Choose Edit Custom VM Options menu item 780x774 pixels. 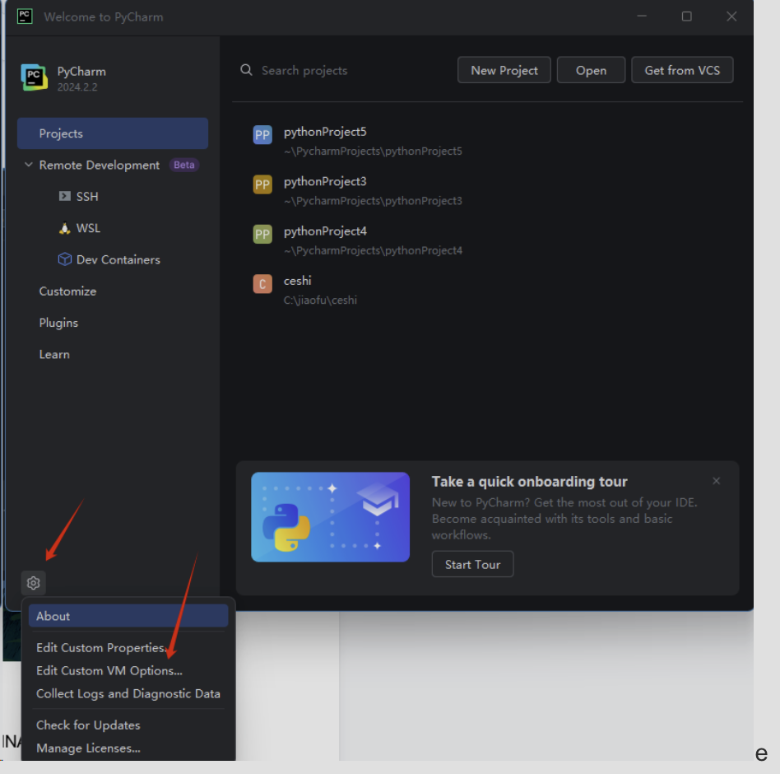[x=109, y=671]
